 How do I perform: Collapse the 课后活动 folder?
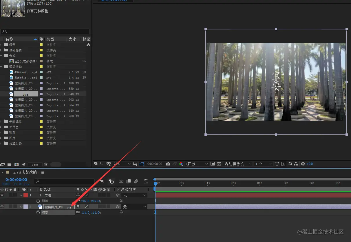[x=1, y=67]
